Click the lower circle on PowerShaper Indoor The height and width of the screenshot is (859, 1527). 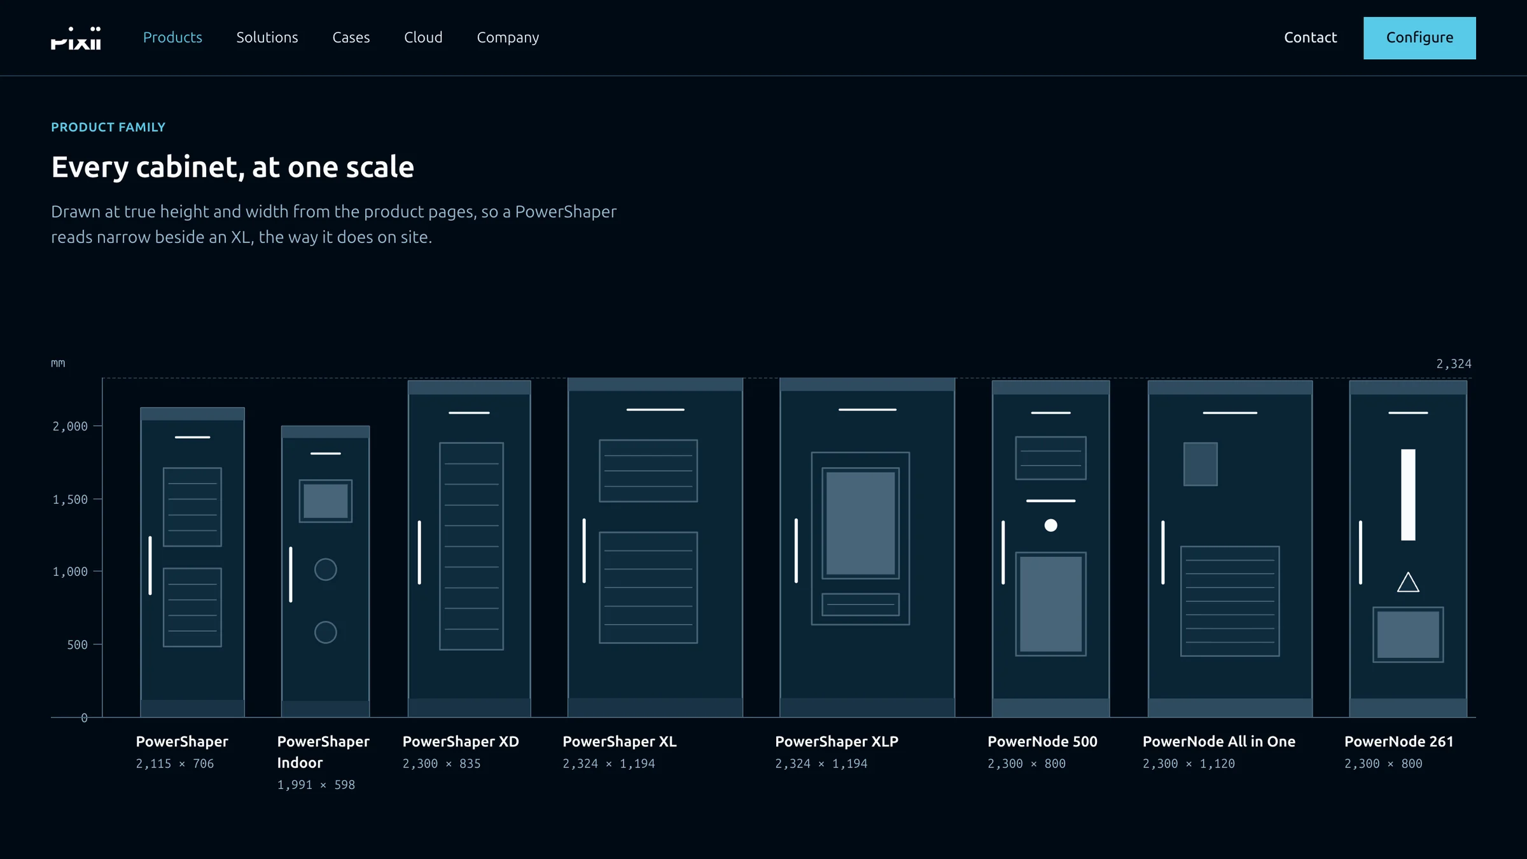point(325,632)
